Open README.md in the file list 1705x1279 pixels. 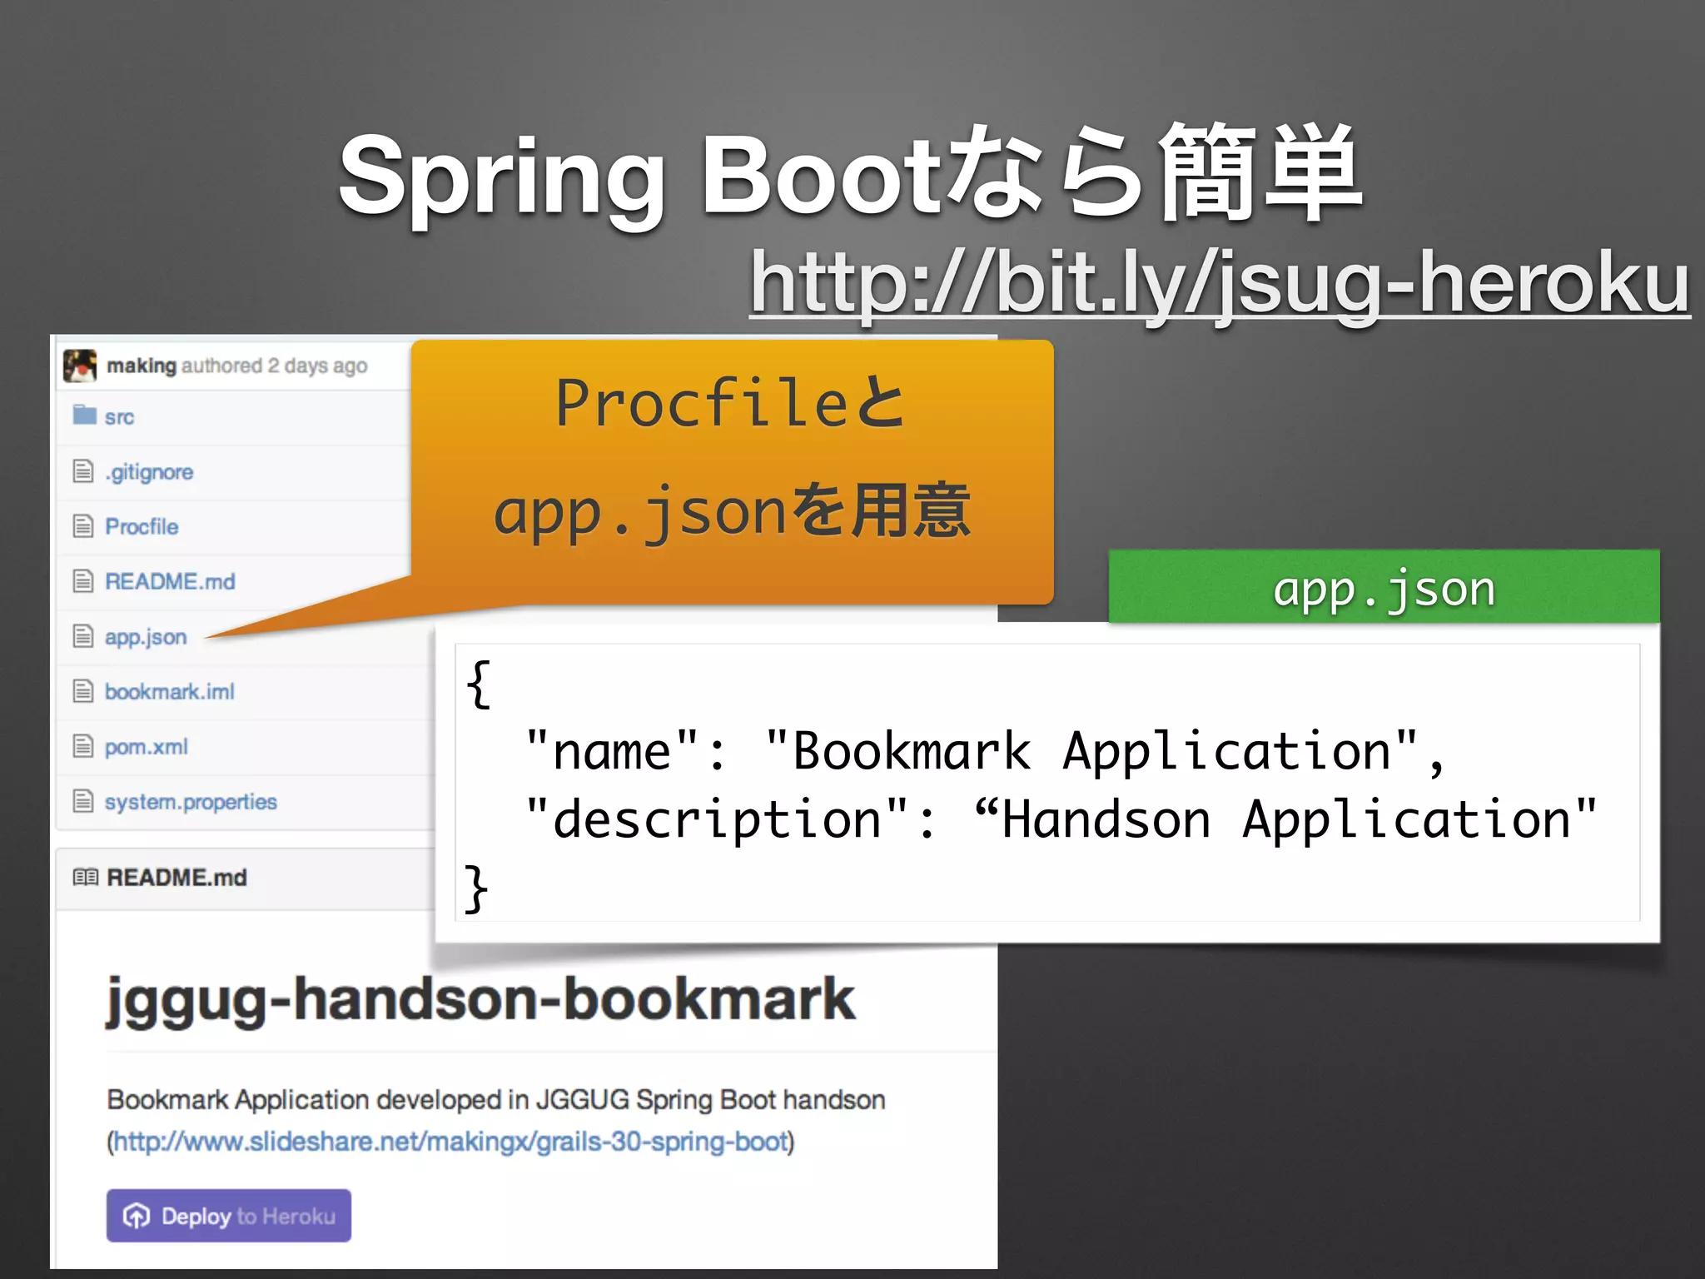[170, 581]
